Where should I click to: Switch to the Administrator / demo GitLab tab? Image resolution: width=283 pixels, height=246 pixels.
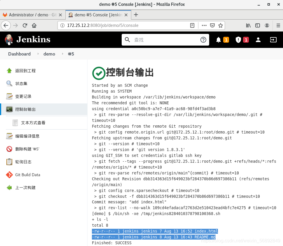click(32, 15)
